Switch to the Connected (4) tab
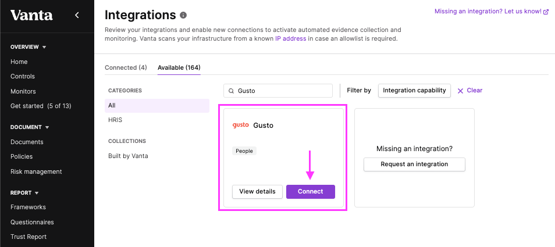The image size is (555, 247). tap(126, 67)
